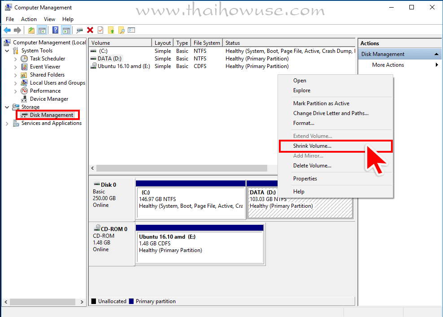Select Mark Partition as Active

(x=336, y=103)
